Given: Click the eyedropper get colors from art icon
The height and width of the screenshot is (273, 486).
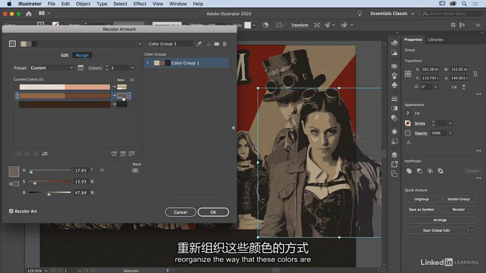Looking at the screenshot, I should pos(199,44).
